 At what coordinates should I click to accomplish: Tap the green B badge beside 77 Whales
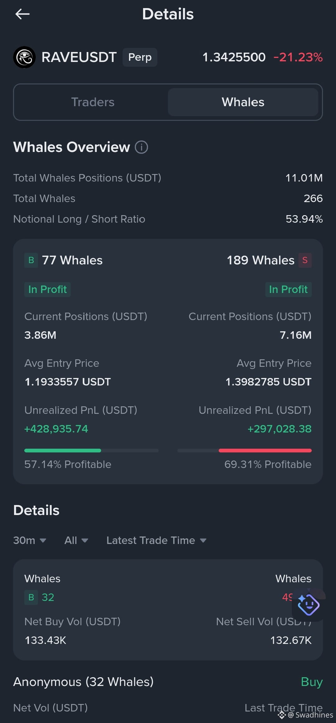(x=31, y=260)
